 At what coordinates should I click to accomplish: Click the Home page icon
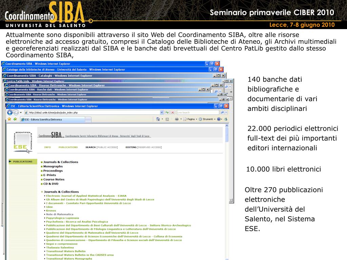(158, 119)
